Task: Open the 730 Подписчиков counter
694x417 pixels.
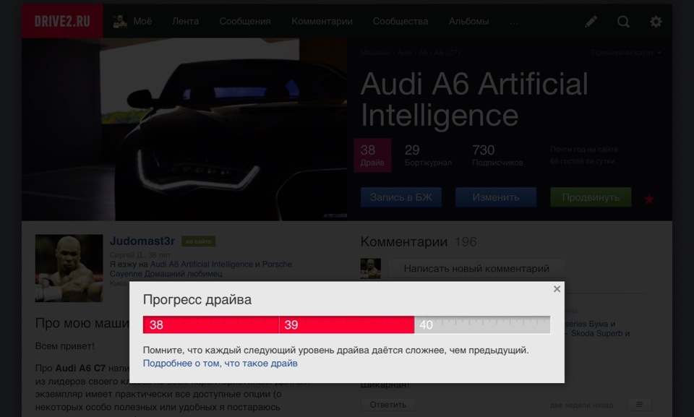Action: point(497,155)
